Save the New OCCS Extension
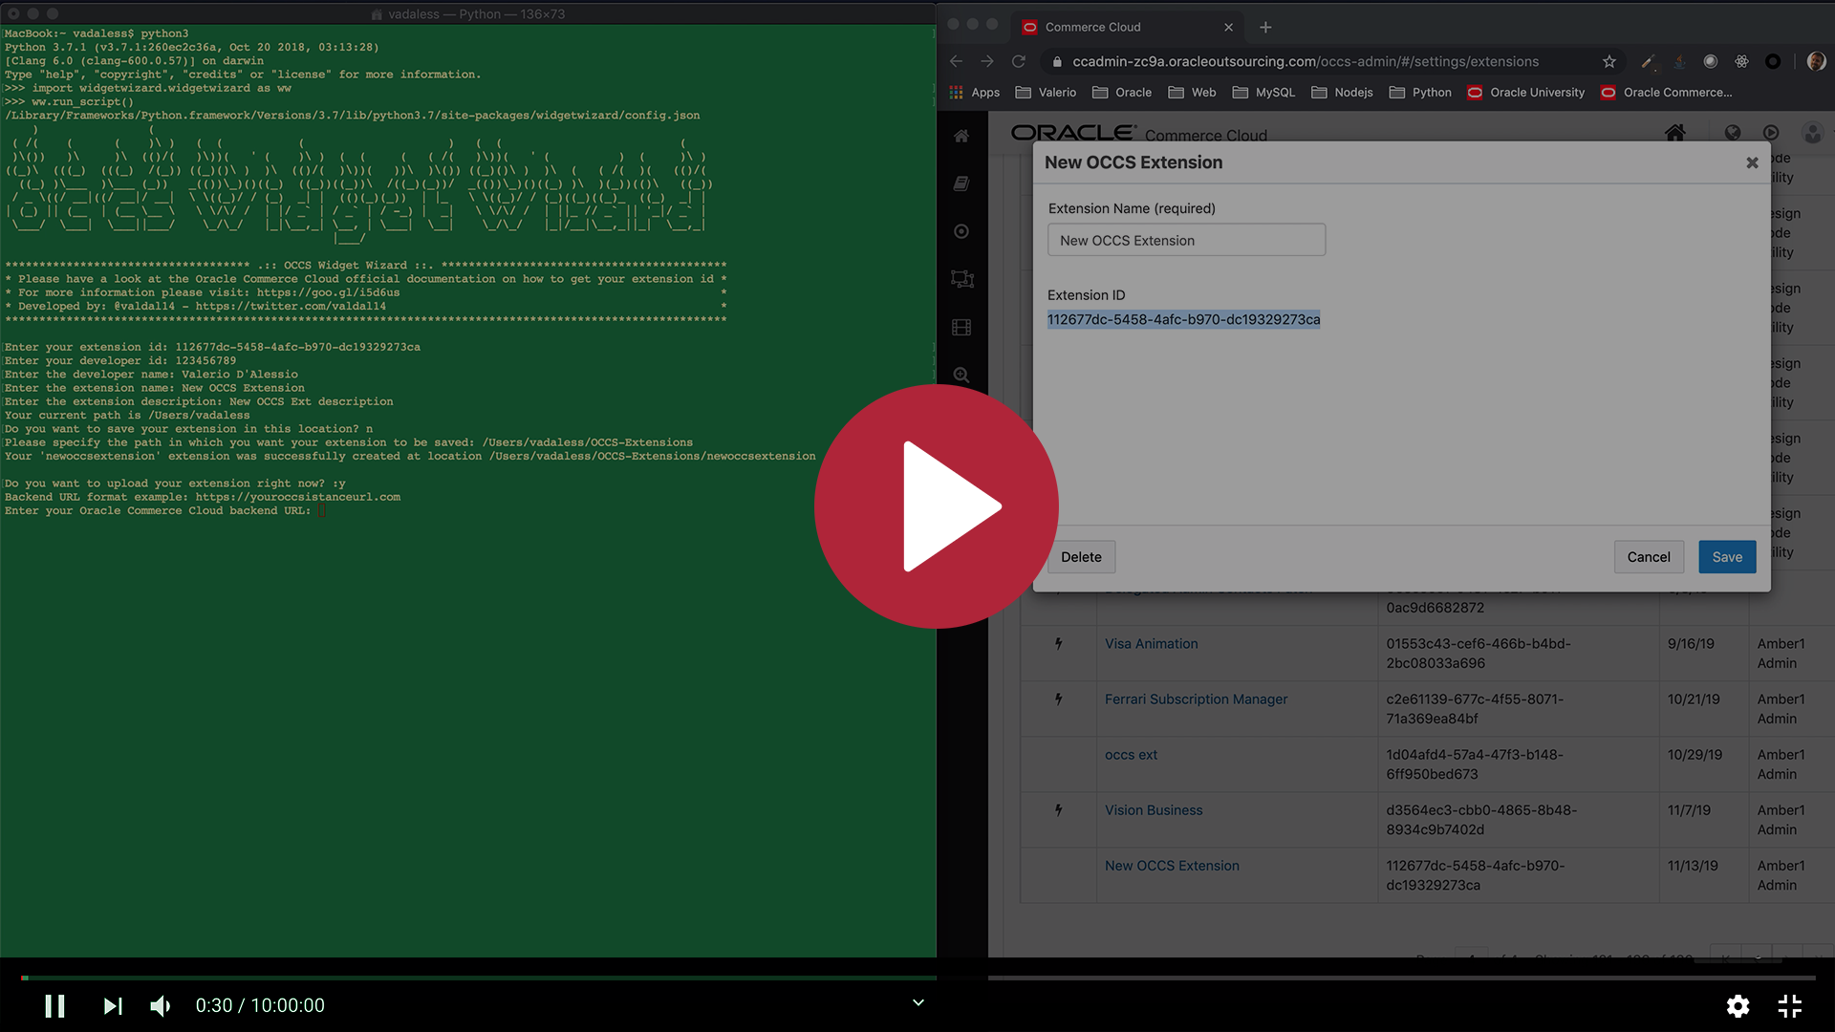The image size is (1835, 1032). tap(1726, 557)
